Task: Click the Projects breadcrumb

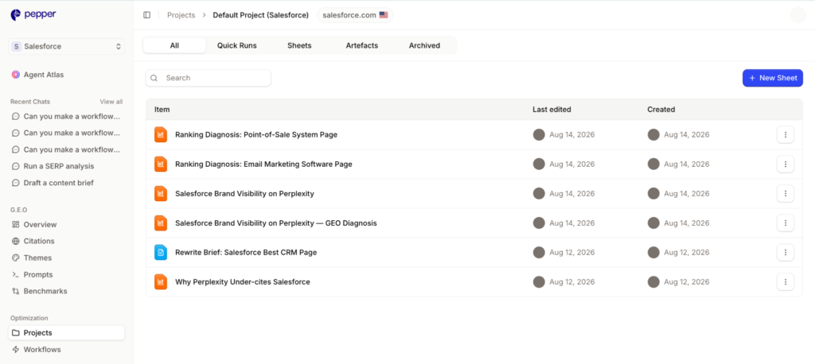Action: pos(181,15)
